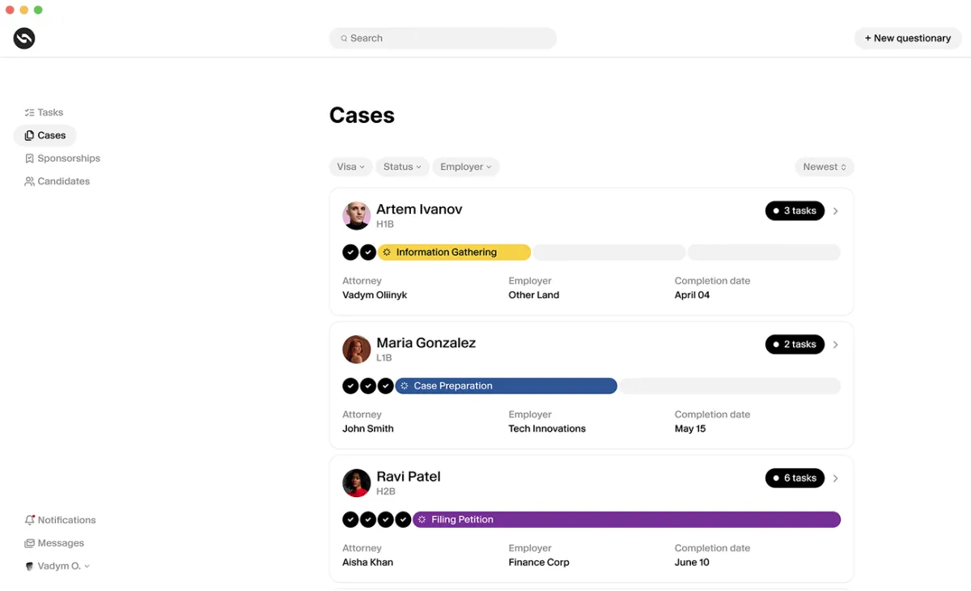
Task: Click the third completed-step checkmark for Maria Gonzalez
Action: point(386,386)
